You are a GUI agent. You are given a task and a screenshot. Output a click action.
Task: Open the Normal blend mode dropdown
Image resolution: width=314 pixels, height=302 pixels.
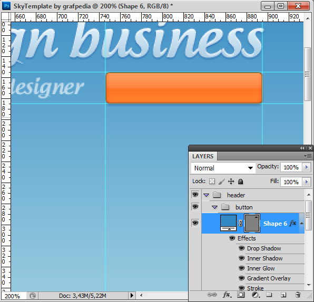click(223, 168)
